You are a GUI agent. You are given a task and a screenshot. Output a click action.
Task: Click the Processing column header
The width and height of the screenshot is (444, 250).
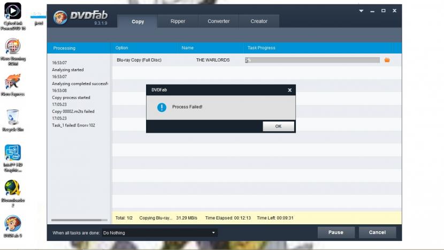pyautogui.click(x=64, y=48)
